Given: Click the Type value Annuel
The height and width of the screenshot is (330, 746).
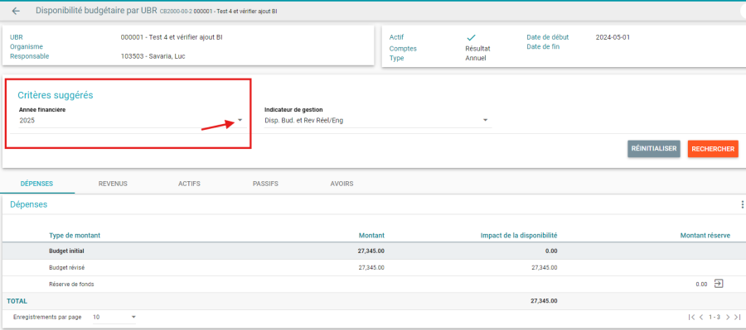Looking at the screenshot, I should [476, 58].
